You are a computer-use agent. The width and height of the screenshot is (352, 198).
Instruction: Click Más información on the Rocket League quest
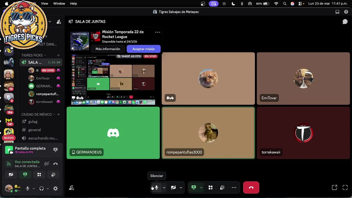108,49
